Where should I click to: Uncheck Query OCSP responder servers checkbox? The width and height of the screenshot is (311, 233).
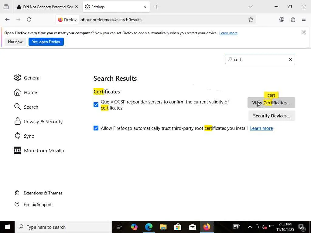(96, 105)
